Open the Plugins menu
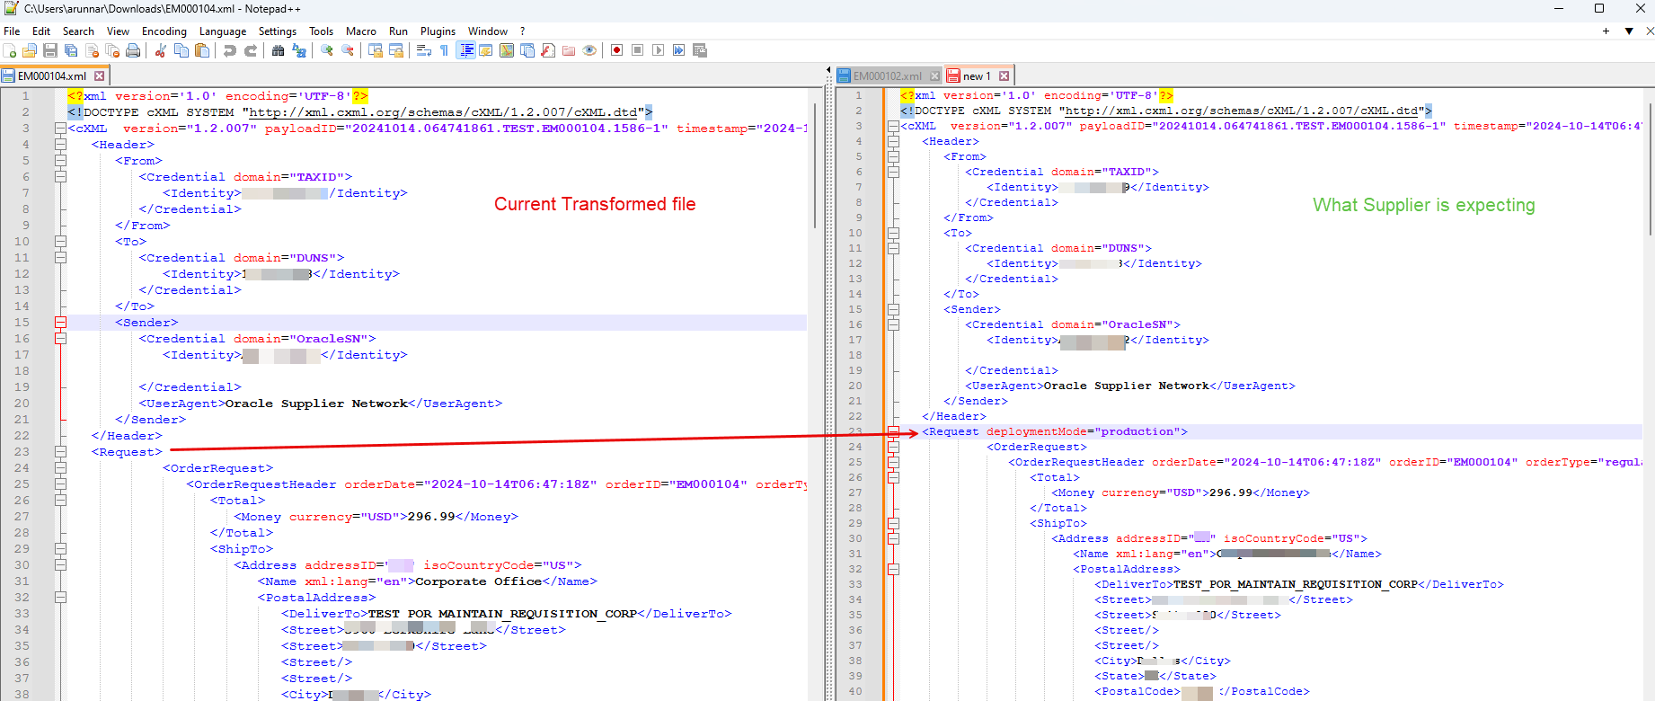1655x701 pixels. click(x=438, y=31)
